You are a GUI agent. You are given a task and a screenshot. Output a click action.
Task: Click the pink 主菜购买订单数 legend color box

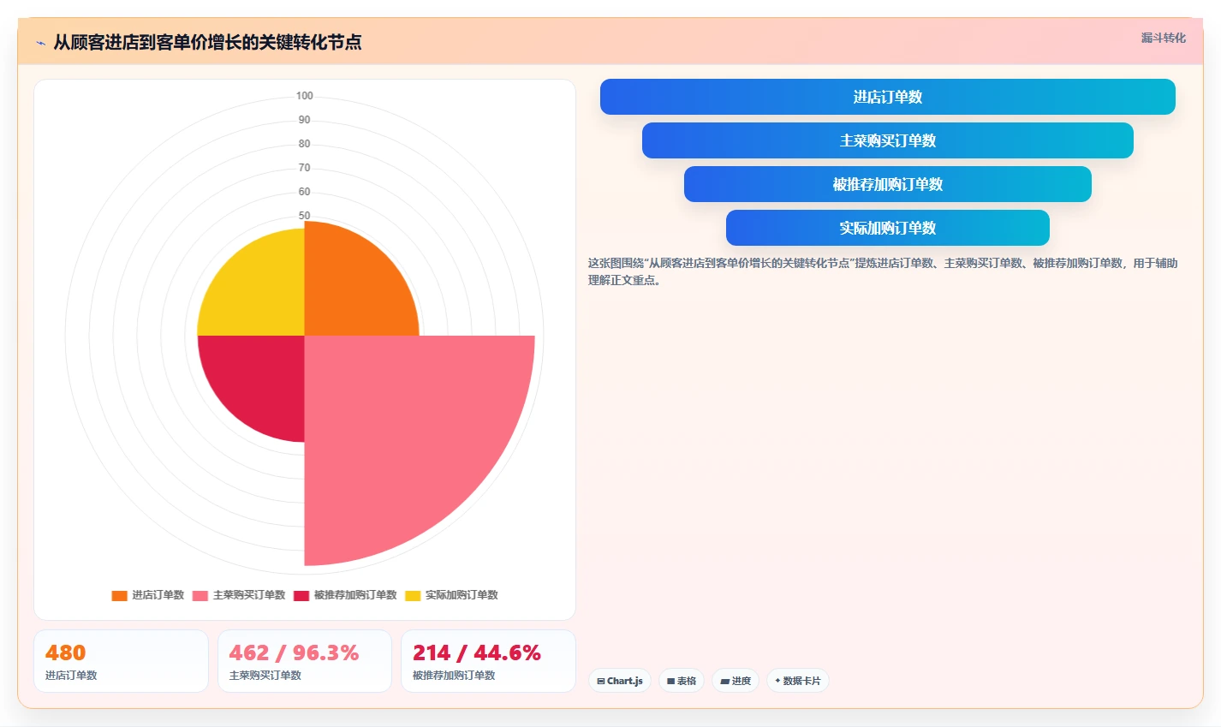(x=200, y=595)
